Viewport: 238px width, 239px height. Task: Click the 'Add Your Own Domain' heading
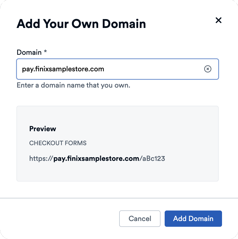(x=81, y=24)
